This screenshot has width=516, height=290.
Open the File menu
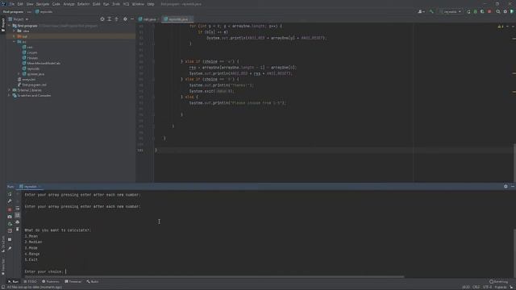pos(12,4)
